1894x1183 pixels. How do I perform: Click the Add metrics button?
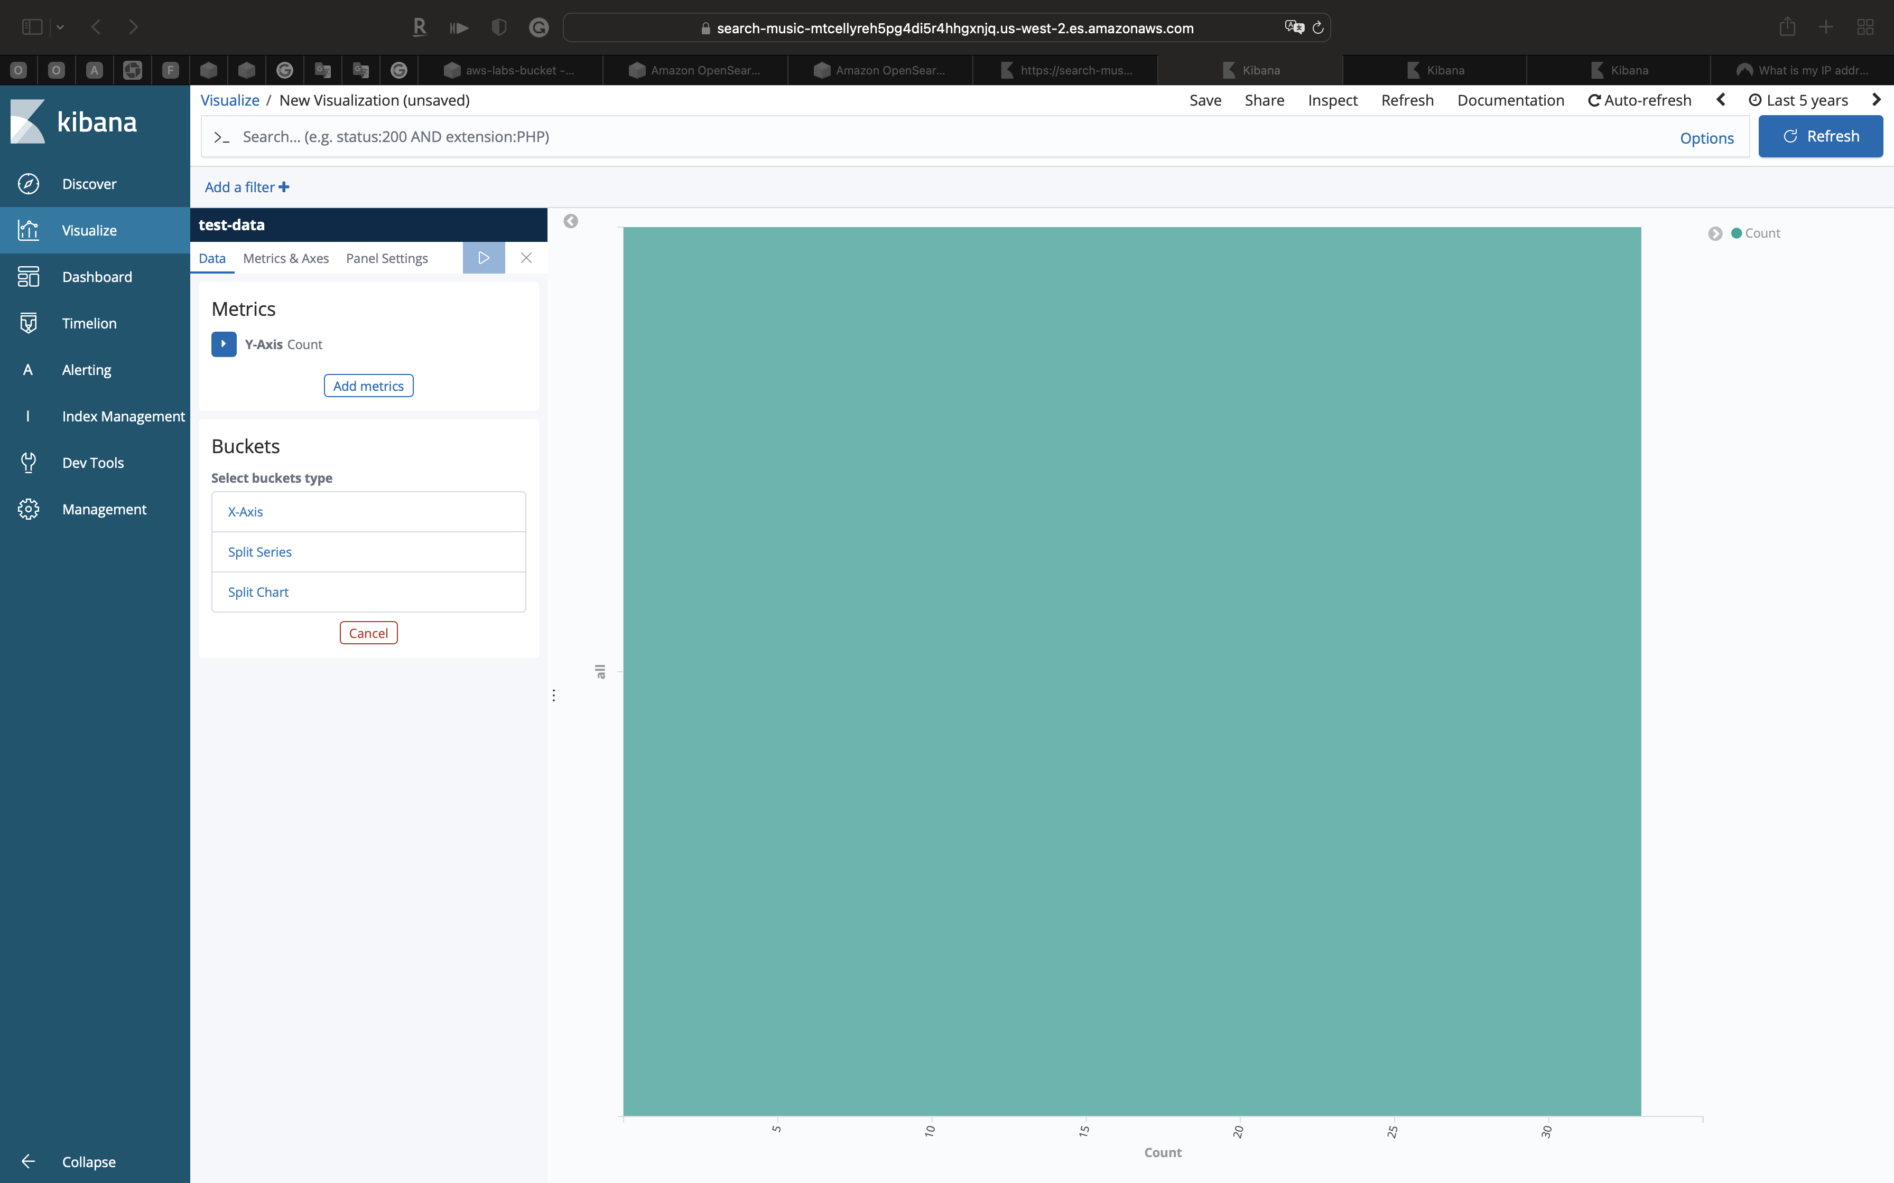point(368,386)
